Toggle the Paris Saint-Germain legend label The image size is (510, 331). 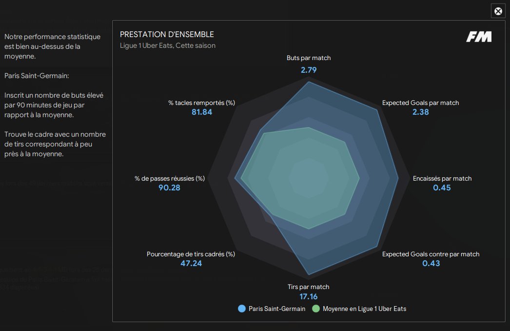click(x=277, y=309)
